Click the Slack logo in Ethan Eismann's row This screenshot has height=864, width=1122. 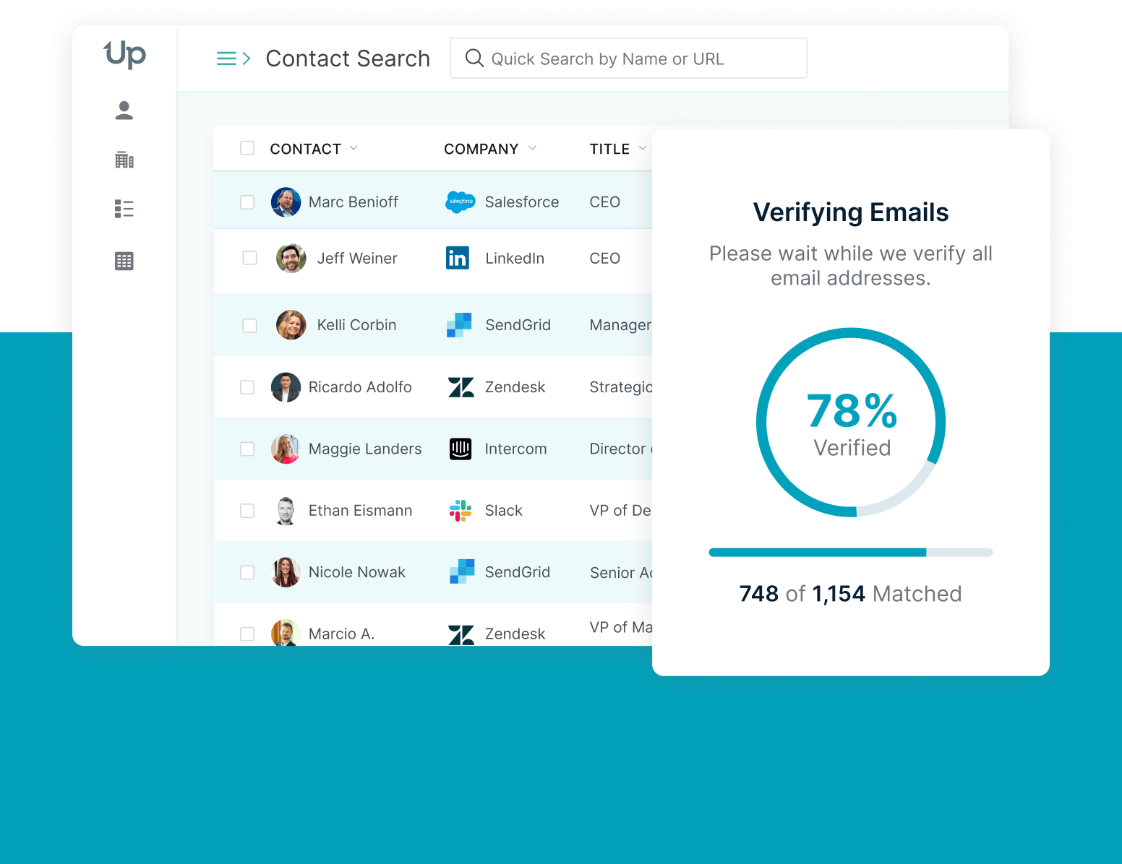(459, 511)
